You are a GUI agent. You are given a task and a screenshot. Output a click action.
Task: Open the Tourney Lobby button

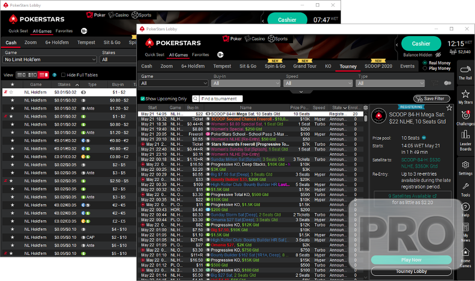pyautogui.click(x=411, y=271)
